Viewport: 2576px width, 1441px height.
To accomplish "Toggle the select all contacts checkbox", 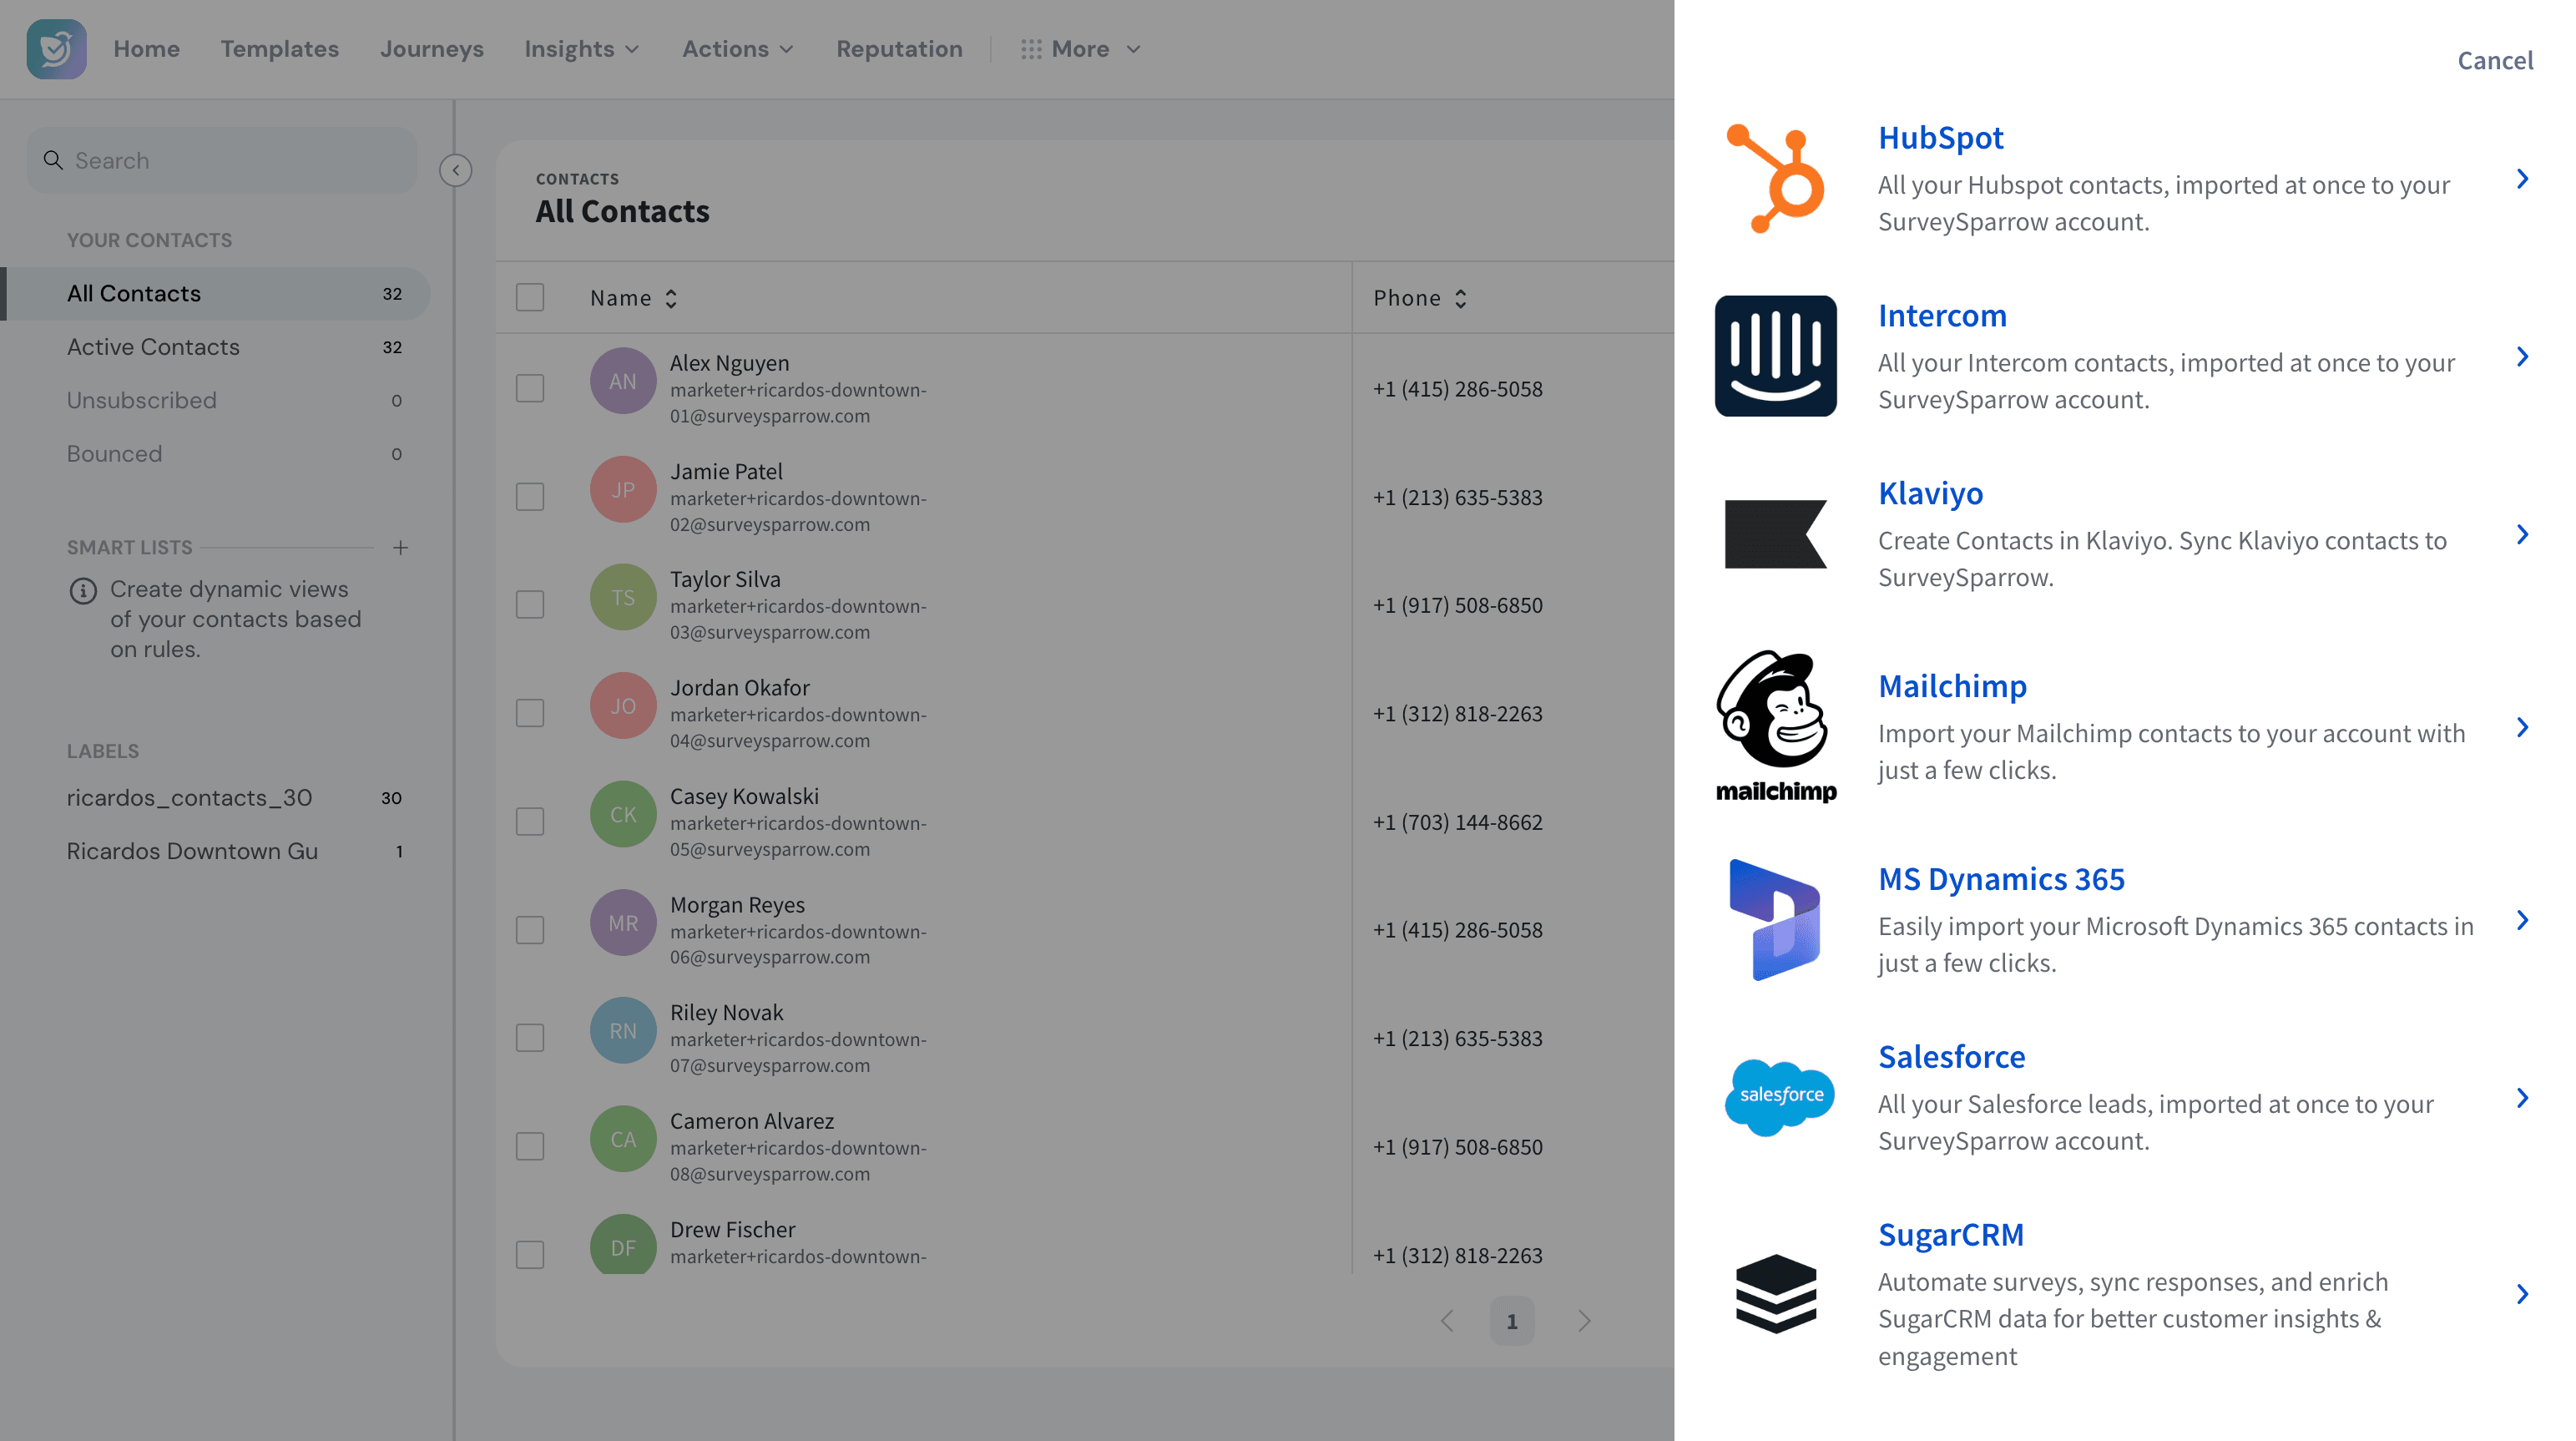I will coord(530,297).
